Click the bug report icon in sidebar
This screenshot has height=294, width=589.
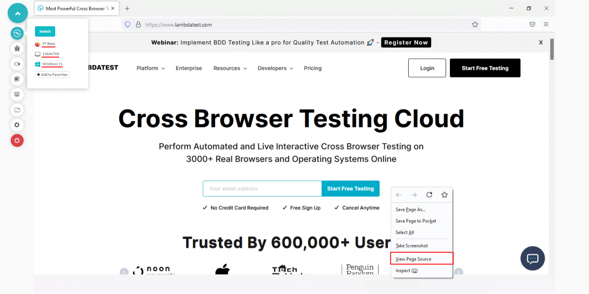17,48
